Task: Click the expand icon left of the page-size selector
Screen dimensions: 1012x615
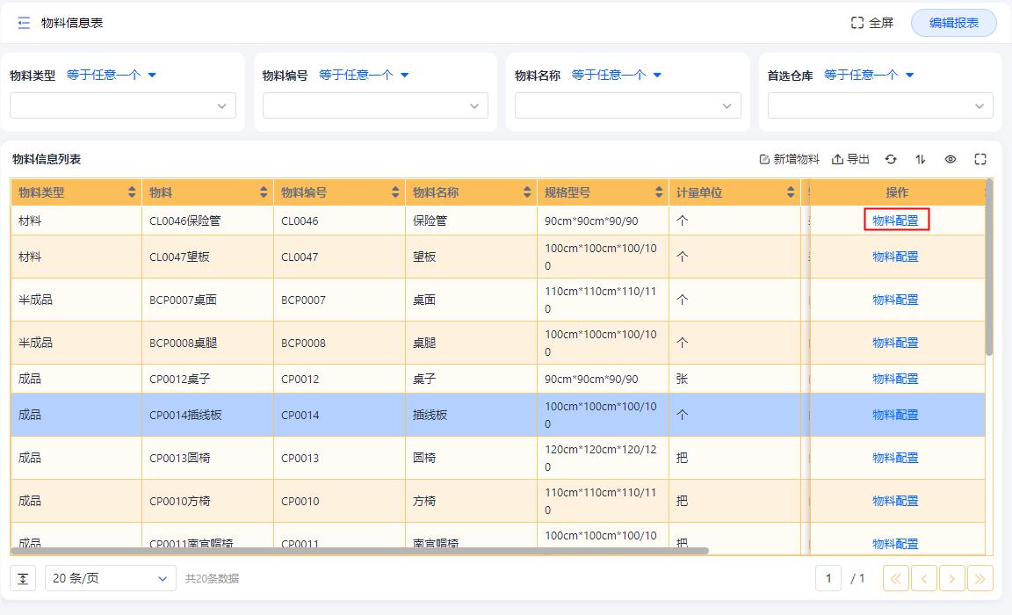Action: 22,578
